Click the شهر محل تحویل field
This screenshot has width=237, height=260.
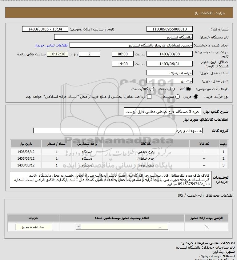[170, 81]
